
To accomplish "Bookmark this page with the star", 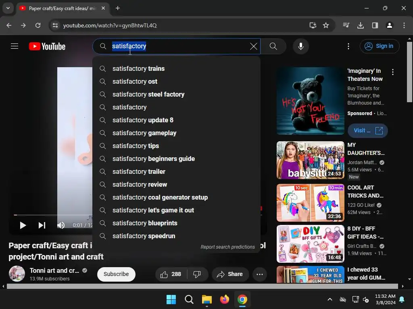I will coord(326,25).
